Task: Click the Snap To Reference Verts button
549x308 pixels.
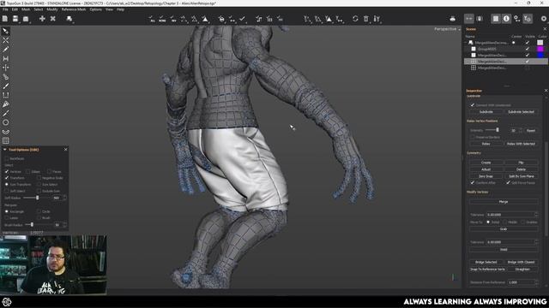Action: [487, 269]
